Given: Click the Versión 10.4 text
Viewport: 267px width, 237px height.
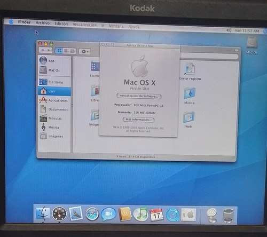Looking at the screenshot, I should (x=139, y=89).
